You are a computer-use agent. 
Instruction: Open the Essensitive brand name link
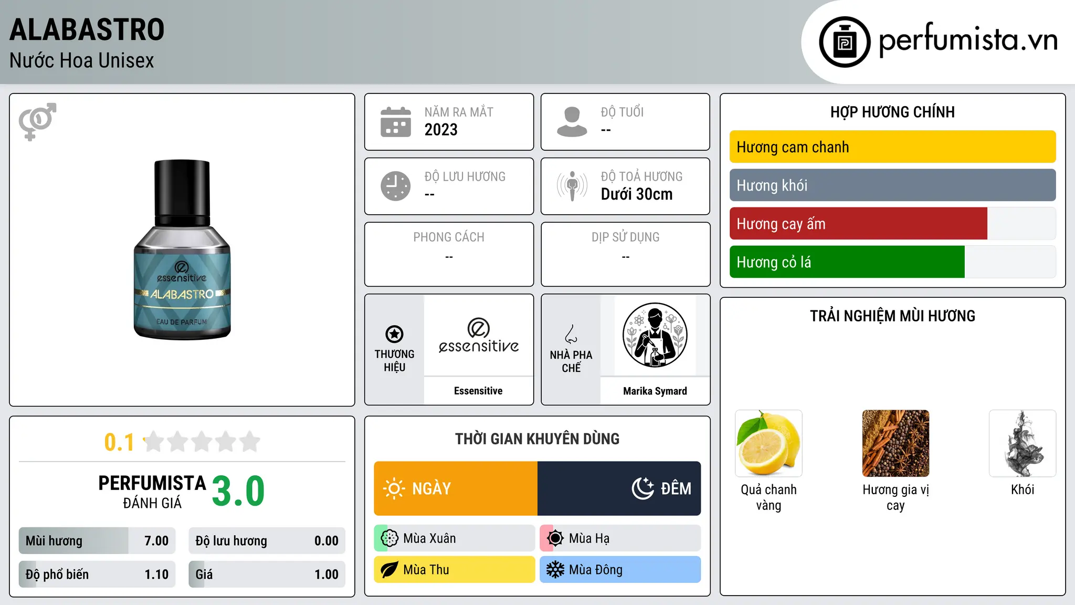point(478,391)
